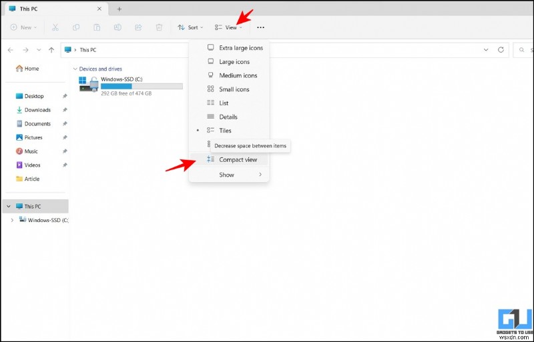The image size is (534, 342).
Task: Choose Medium icons view
Action: tap(229, 75)
